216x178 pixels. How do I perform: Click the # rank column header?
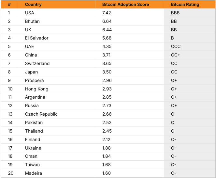(x=9, y=5)
